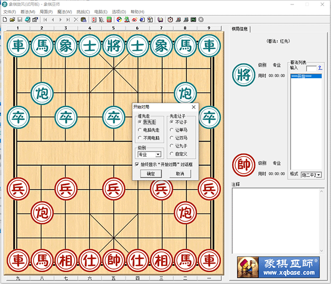The height and width of the screenshot is (284, 331).
Task: Open the 局面(P) menu
Action: click(x=46, y=12)
